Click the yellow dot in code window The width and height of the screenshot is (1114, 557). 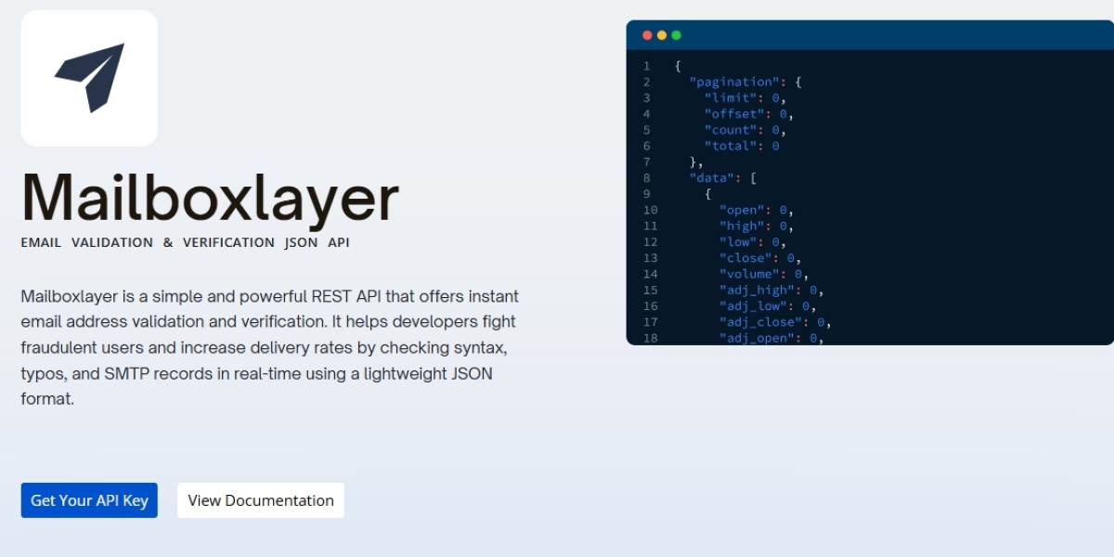point(662,35)
